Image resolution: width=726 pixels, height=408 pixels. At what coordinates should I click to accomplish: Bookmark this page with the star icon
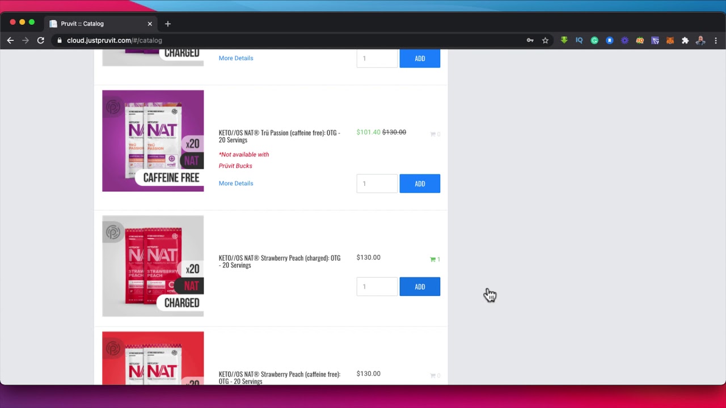[x=545, y=40]
